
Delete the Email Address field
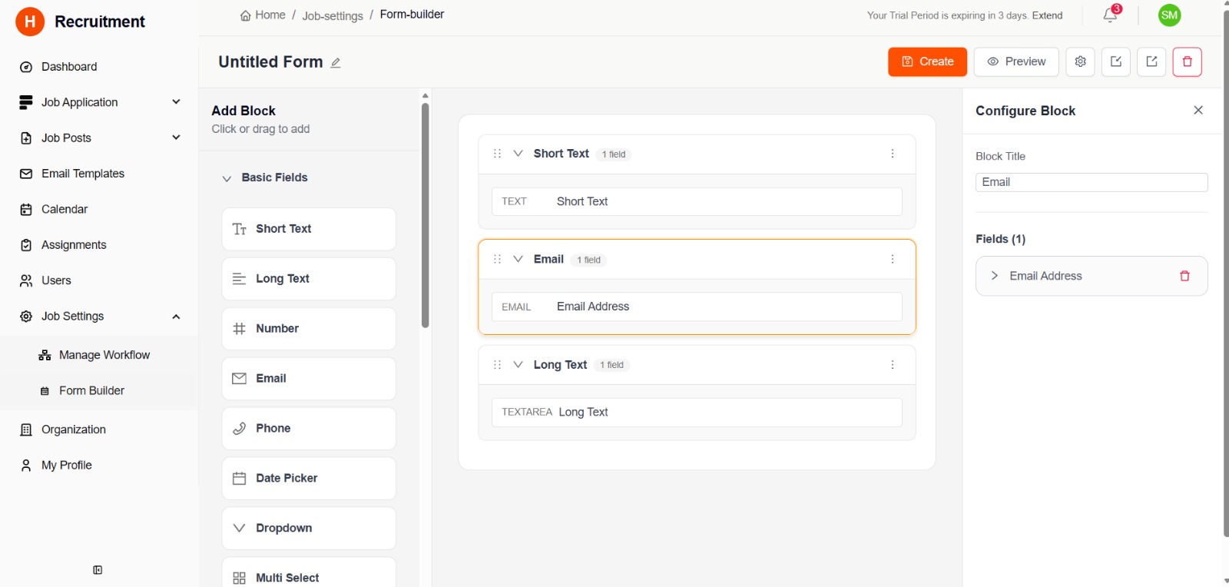(x=1184, y=276)
